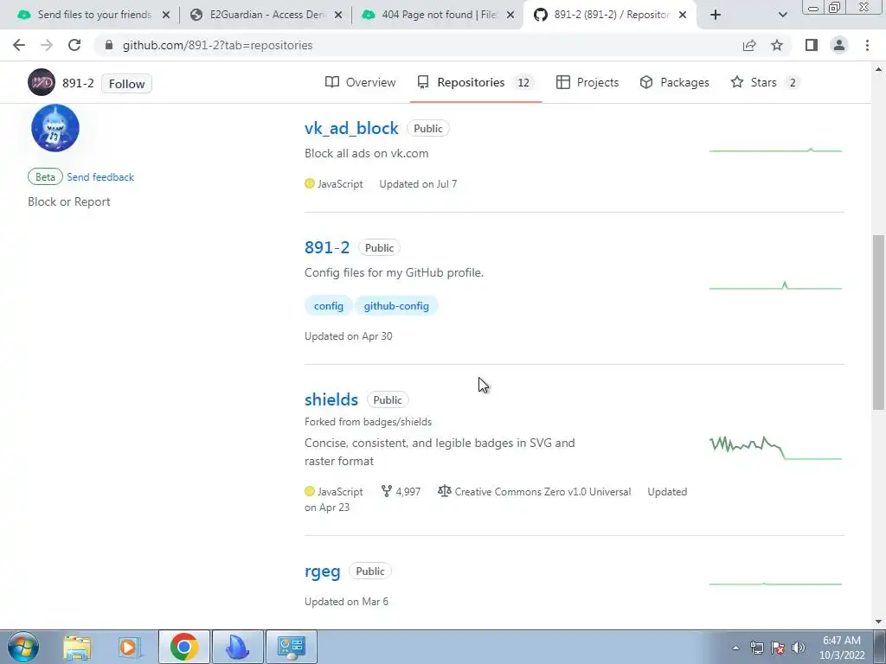Reload the page with the refresh icon
This screenshot has height=664, width=886.
(74, 45)
